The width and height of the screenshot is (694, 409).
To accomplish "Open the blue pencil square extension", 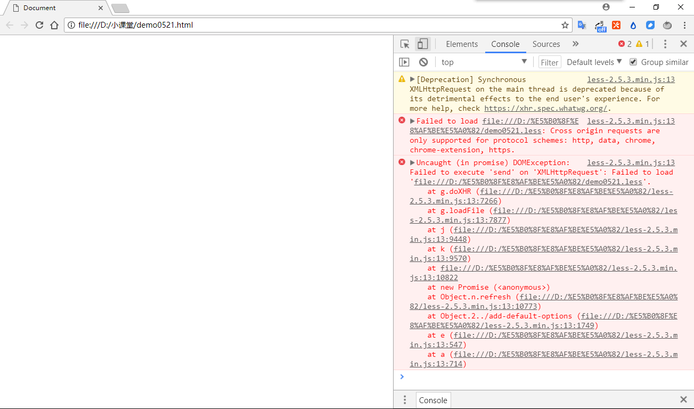I will click(650, 25).
